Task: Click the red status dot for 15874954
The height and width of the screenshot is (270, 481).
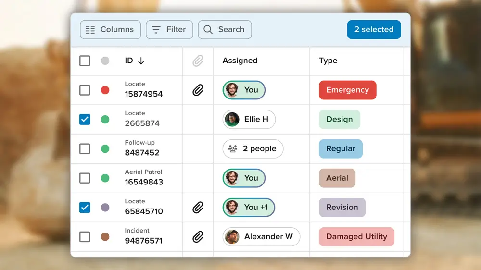Action: [105, 90]
